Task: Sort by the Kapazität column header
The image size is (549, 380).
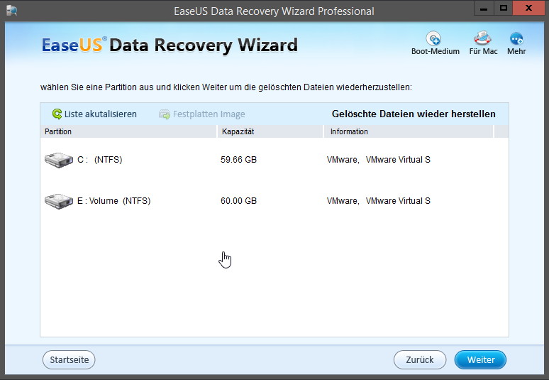Action: [270, 131]
